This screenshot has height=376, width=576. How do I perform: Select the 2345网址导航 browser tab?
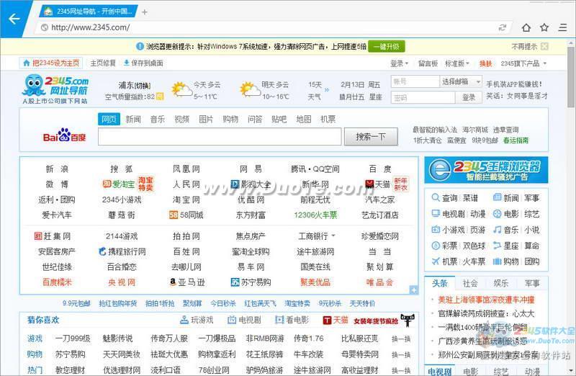point(89,12)
